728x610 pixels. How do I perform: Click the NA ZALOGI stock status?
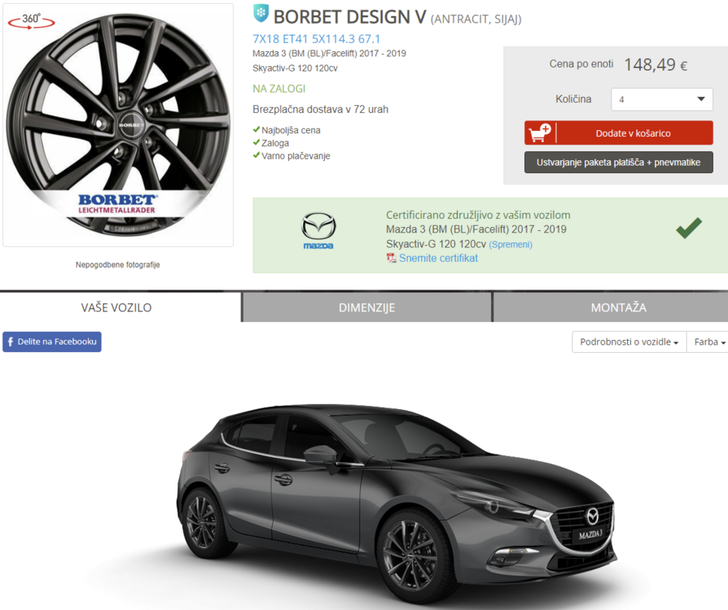(279, 89)
